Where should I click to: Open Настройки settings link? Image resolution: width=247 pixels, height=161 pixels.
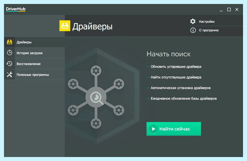[207, 21]
